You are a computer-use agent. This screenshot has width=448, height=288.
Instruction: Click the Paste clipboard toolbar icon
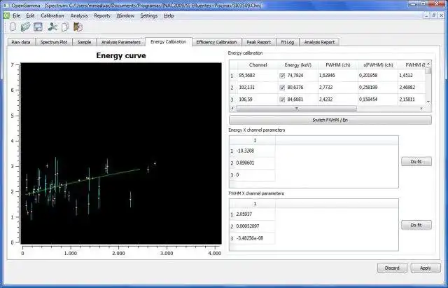point(78,27)
